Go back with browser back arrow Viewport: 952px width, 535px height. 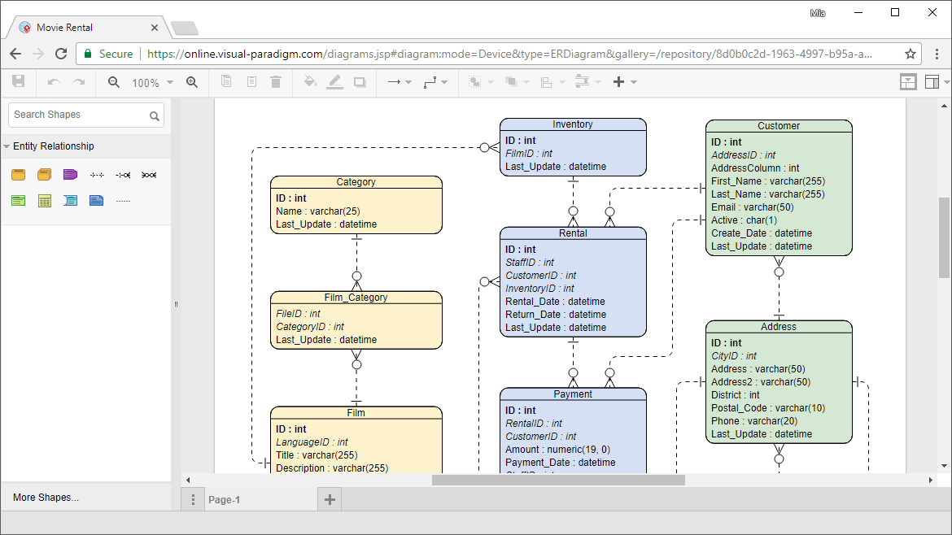15,54
